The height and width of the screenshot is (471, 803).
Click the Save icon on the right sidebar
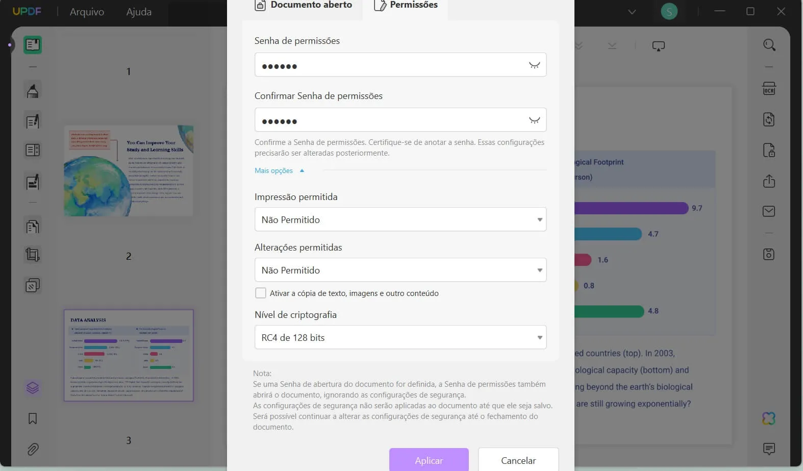(769, 254)
